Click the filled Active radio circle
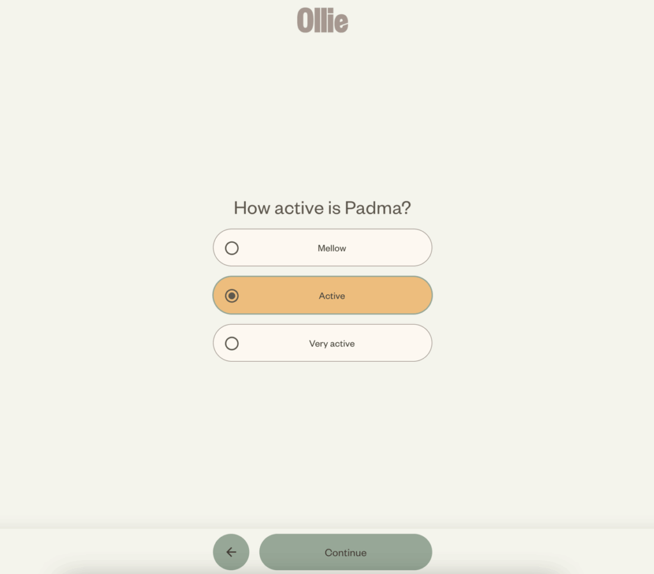Screen dimensions: 654x574 [232, 295]
